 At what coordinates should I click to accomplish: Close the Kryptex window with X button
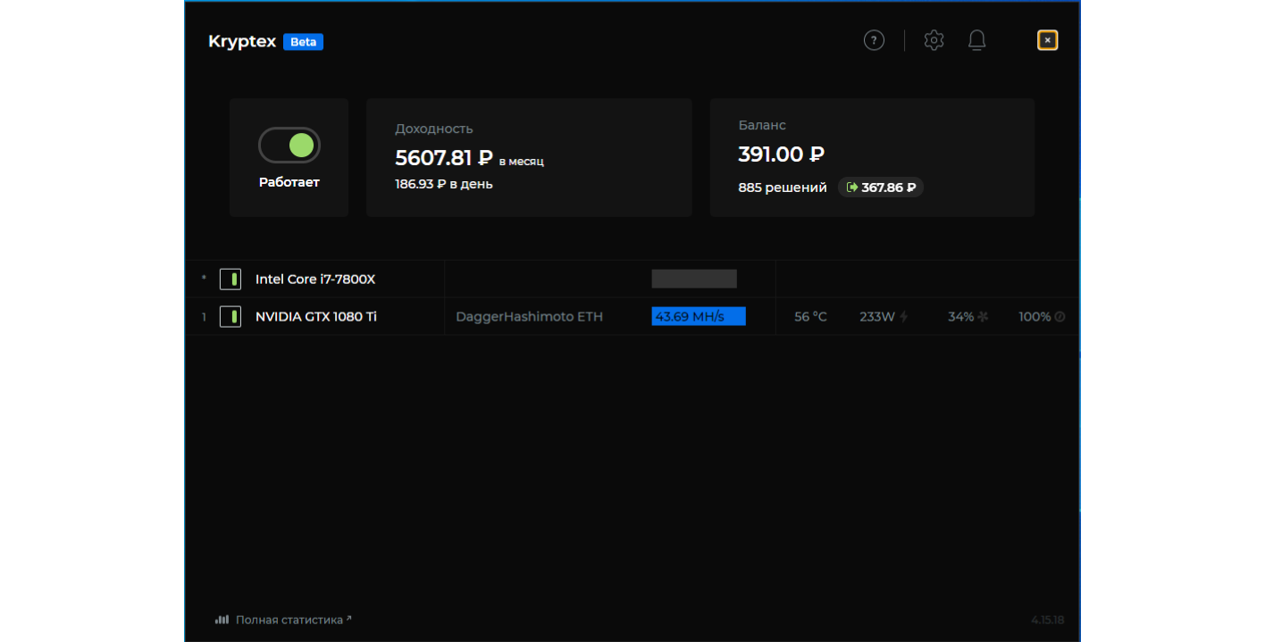1048,40
